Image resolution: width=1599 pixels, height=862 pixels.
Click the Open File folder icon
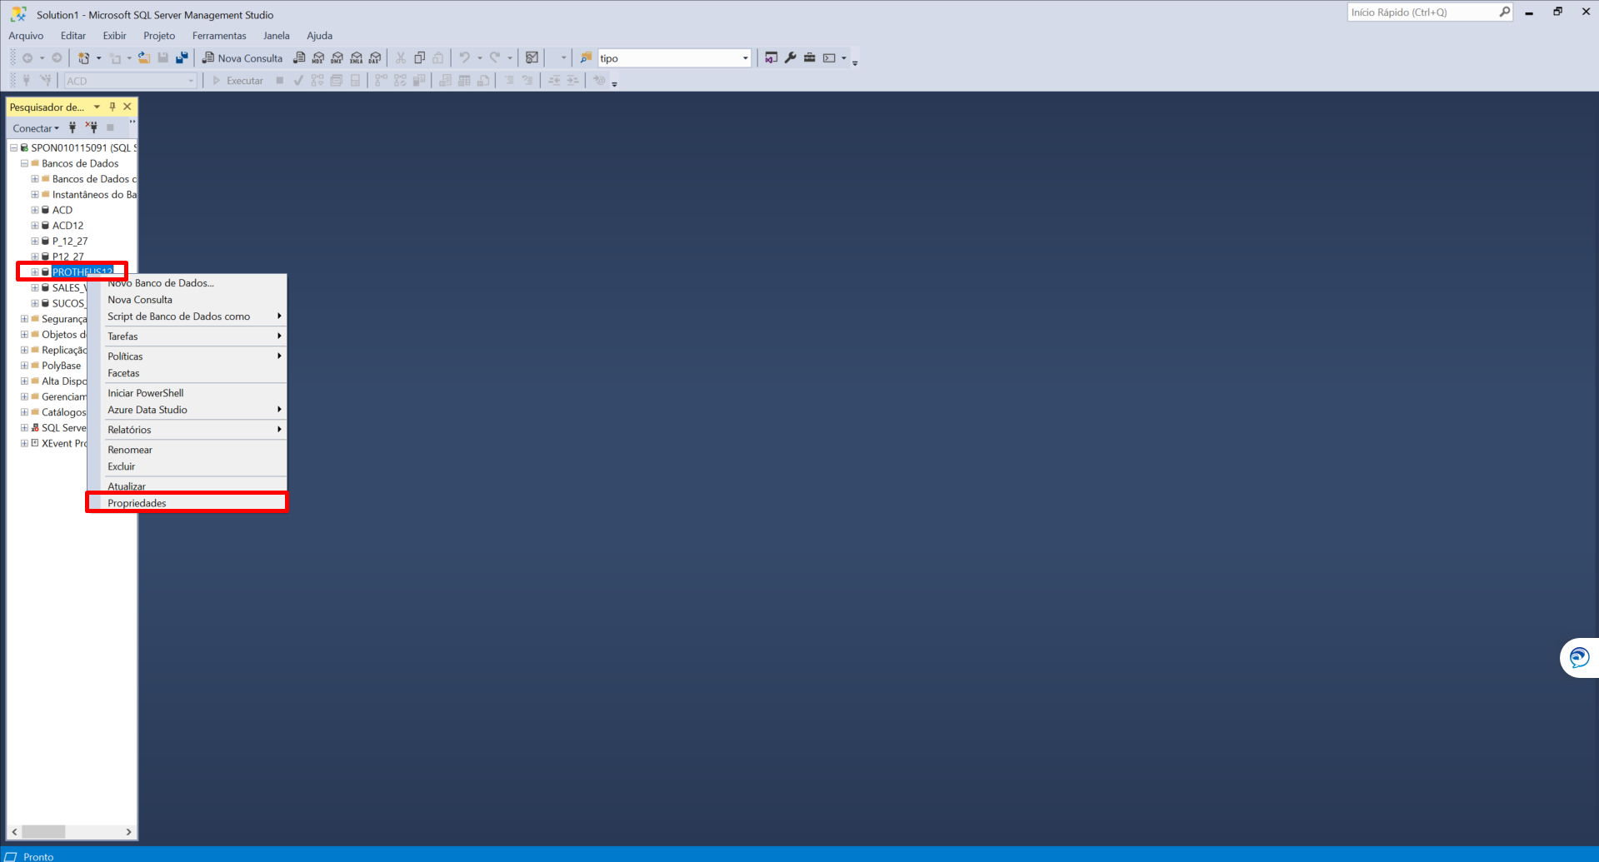[144, 58]
